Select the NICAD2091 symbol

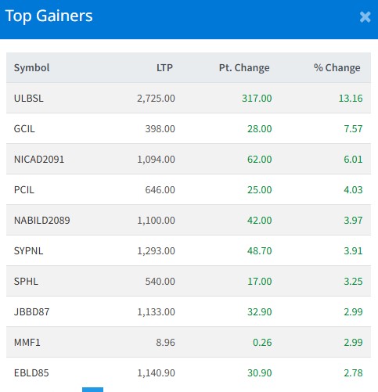[x=39, y=160]
